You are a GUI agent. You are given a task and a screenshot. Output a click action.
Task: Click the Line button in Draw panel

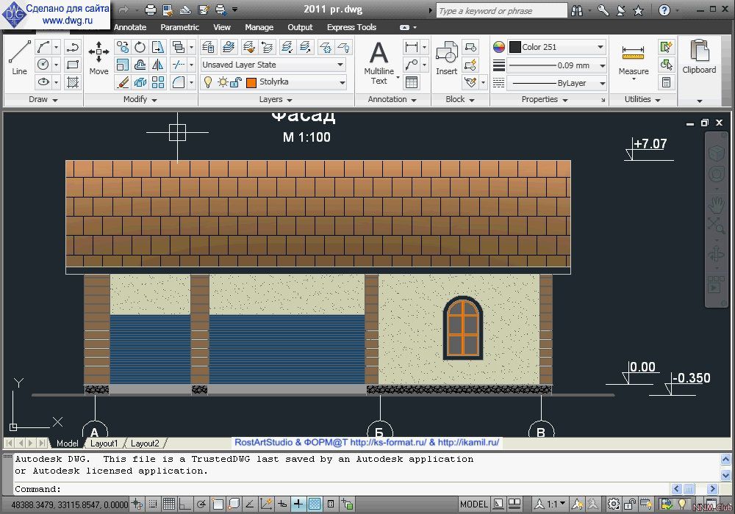[x=19, y=57]
